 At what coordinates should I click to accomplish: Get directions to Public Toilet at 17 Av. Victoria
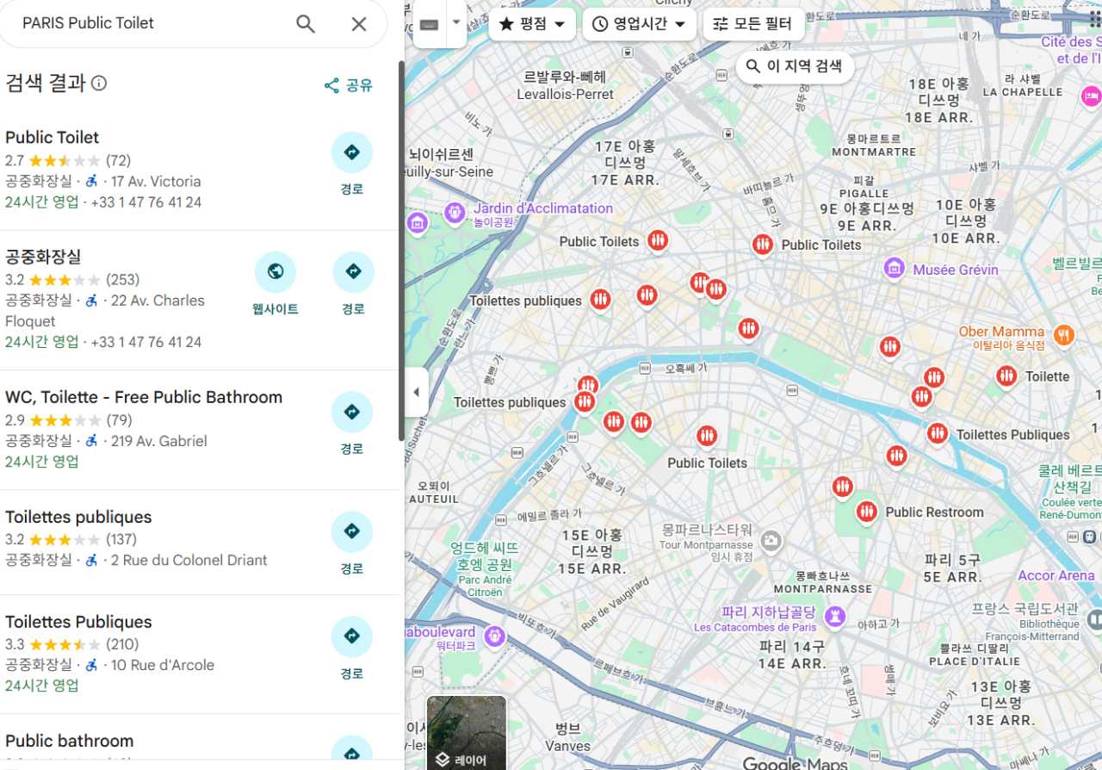click(x=352, y=152)
